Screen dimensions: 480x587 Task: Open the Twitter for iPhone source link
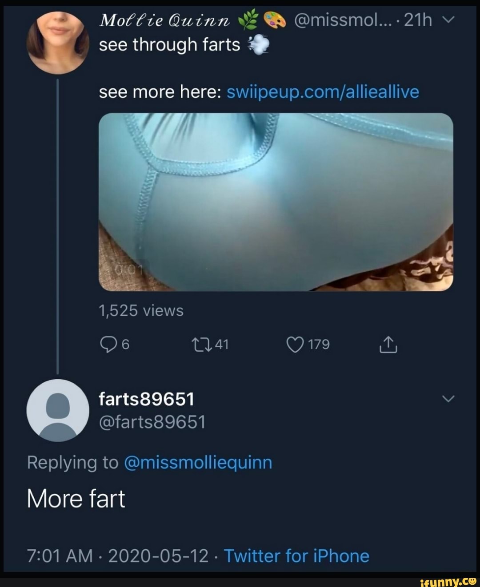(296, 555)
